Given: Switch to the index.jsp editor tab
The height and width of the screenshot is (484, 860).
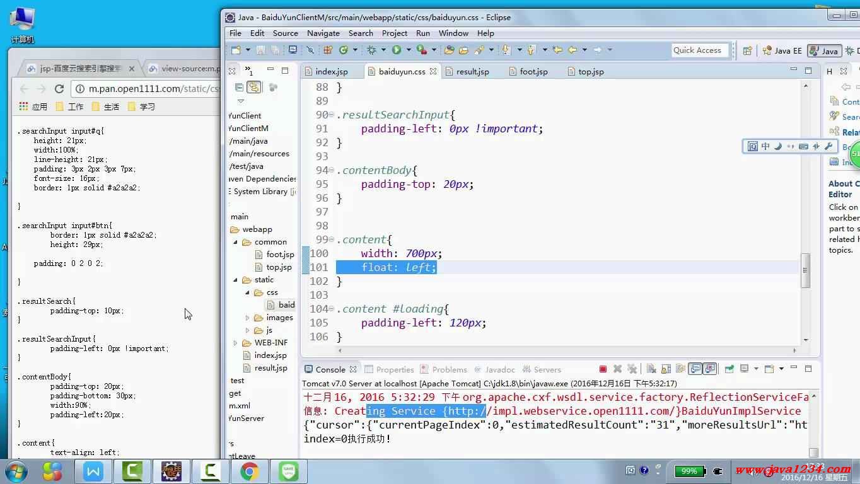Looking at the screenshot, I should (x=331, y=72).
